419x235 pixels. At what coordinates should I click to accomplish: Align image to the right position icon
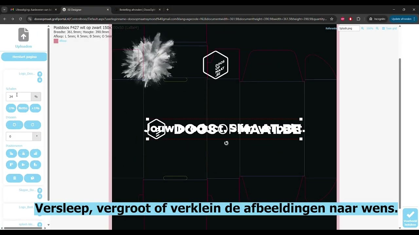click(x=35, y=153)
